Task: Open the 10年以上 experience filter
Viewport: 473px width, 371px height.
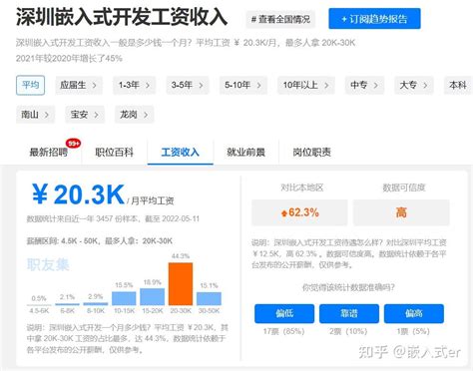Action: click(306, 86)
